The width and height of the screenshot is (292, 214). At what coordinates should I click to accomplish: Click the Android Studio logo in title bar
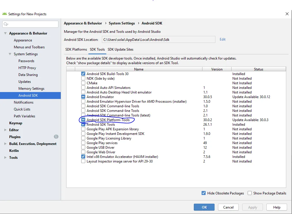pos(5,14)
